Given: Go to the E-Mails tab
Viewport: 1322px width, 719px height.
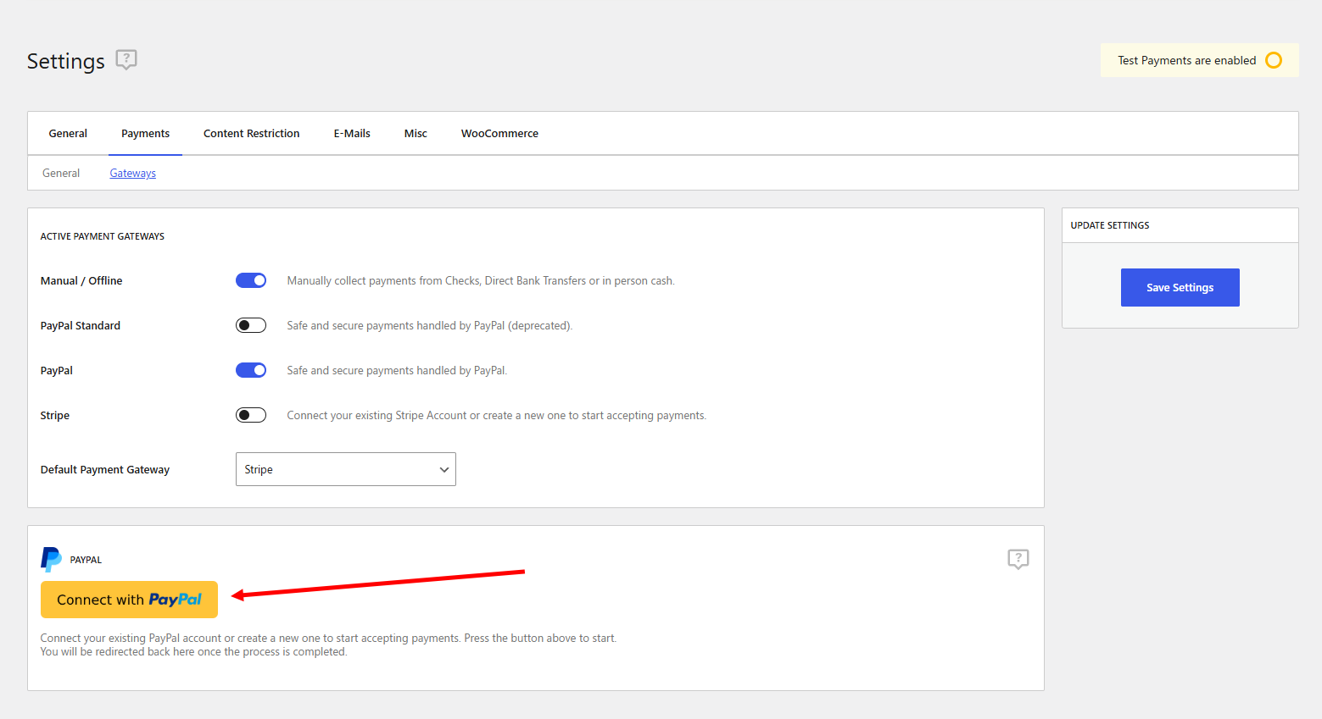Looking at the screenshot, I should coord(351,133).
